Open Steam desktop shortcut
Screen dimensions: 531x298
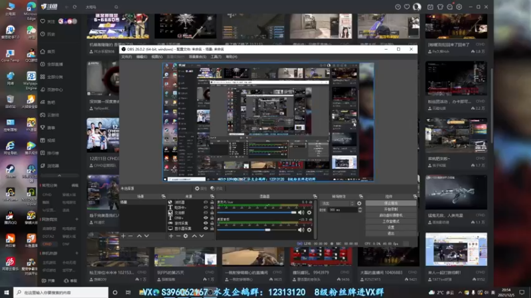pyautogui.click(x=10, y=171)
